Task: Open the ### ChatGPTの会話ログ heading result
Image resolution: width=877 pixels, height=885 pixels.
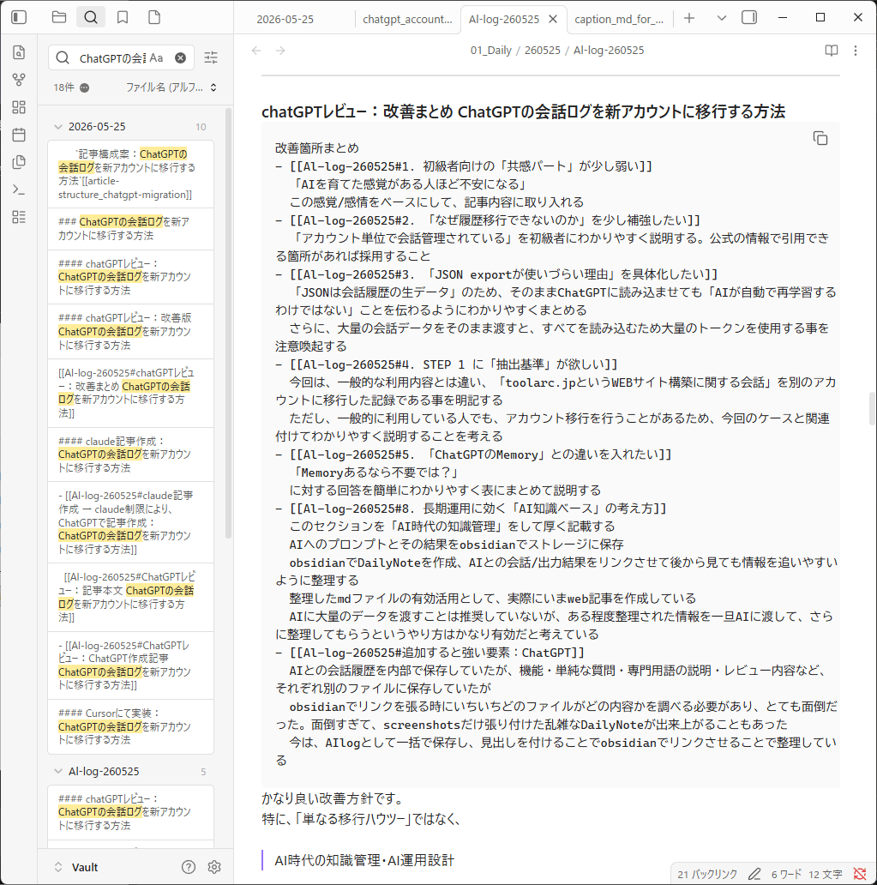Action: [130, 229]
